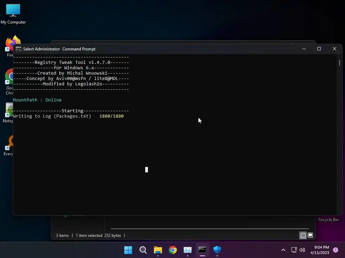Switch File Explorer to details view

(303, 235)
